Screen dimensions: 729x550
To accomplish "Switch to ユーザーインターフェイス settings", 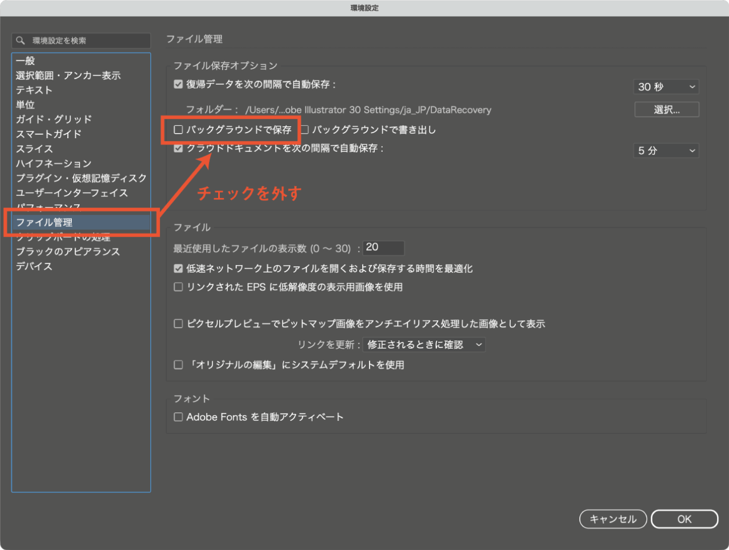I will 72,193.
